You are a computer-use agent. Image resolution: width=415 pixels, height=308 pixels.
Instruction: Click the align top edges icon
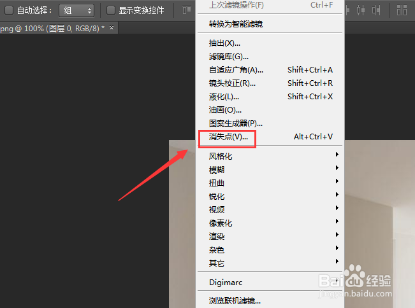tap(187, 10)
